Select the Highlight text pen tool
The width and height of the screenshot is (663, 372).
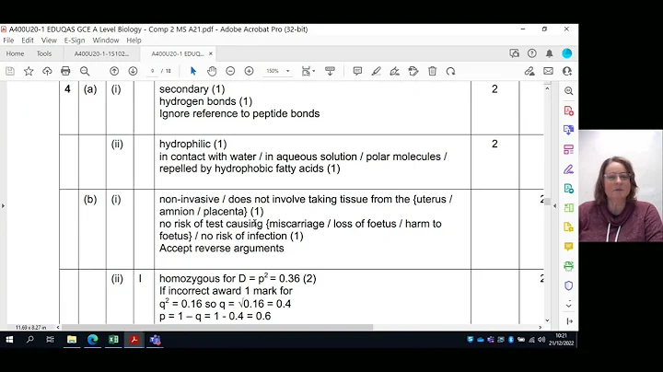(376, 71)
